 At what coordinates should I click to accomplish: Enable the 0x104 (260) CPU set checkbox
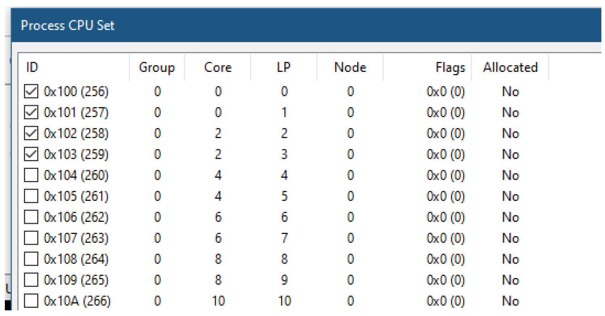(x=31, y=175)
